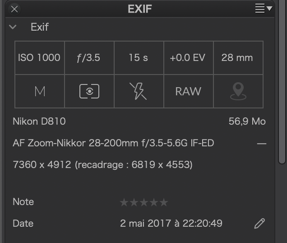Click the ISO 1000 cell

[x=39, y=58]
